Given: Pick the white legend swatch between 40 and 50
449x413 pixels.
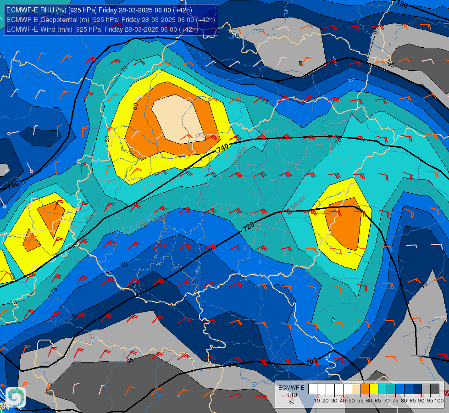Looking at the screenshot, I should tap(348, 389).
